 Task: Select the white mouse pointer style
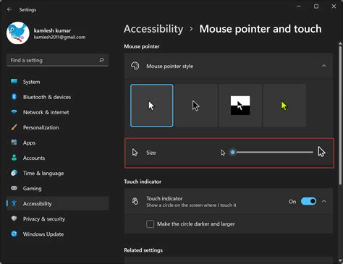pyautogui.click(x=152, y=106)
